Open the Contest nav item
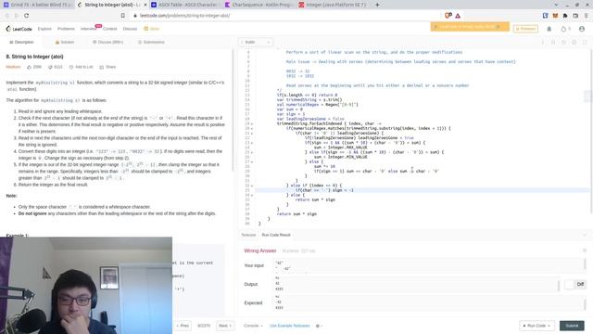This screenshot has height=334, width=593. 110,29
